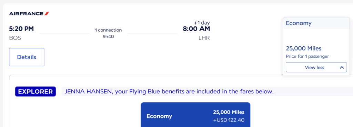Click the Air France logo
This screenshot has height=127, width=353.
coord(29,14)
